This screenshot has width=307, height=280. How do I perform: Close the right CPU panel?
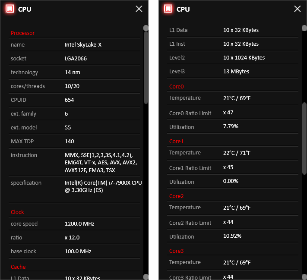[298, 9]
